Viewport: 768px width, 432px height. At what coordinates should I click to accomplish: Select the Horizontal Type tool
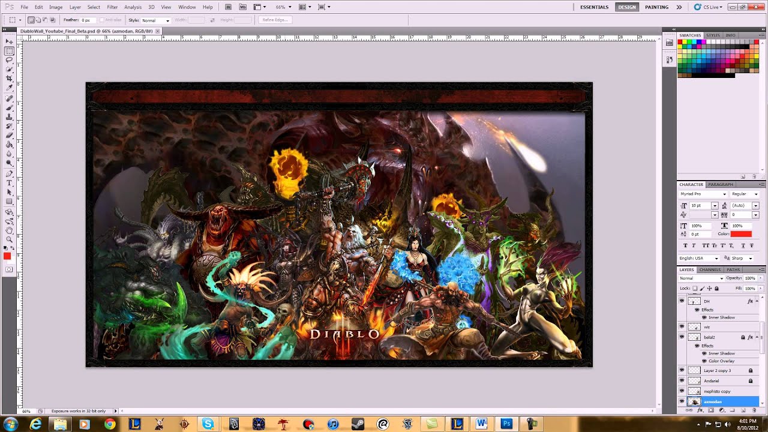click(9, 183)
